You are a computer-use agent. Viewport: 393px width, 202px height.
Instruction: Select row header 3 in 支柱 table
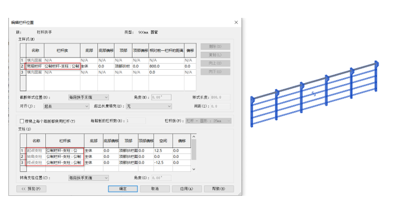coord(23,163)
